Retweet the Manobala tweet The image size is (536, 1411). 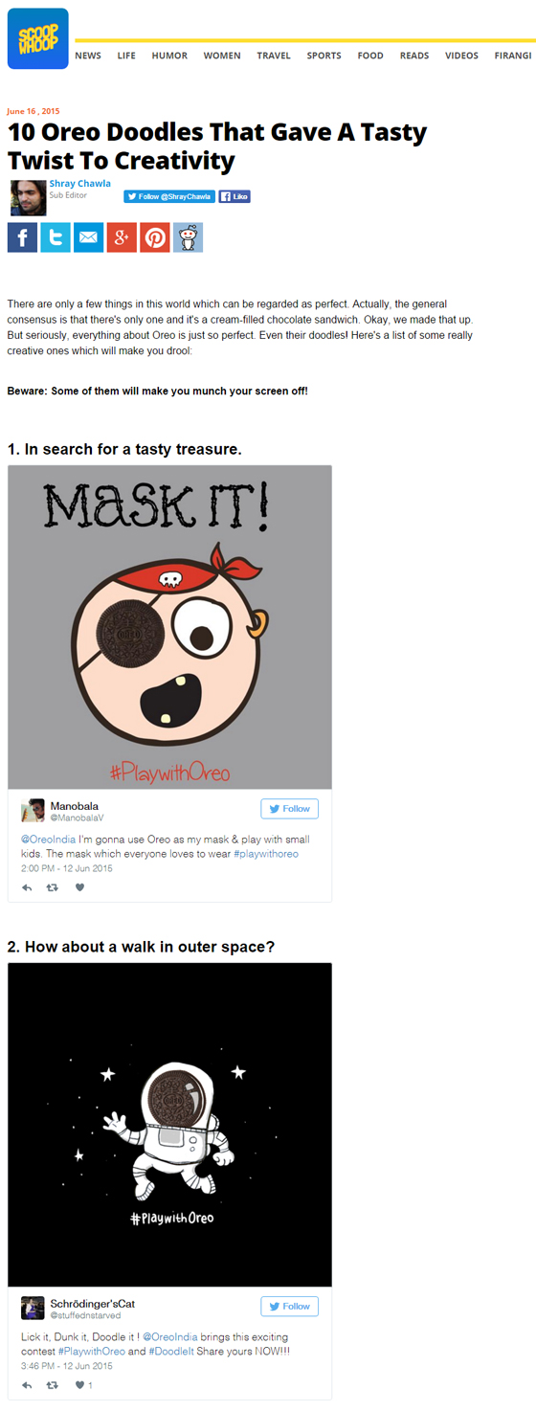53,887
